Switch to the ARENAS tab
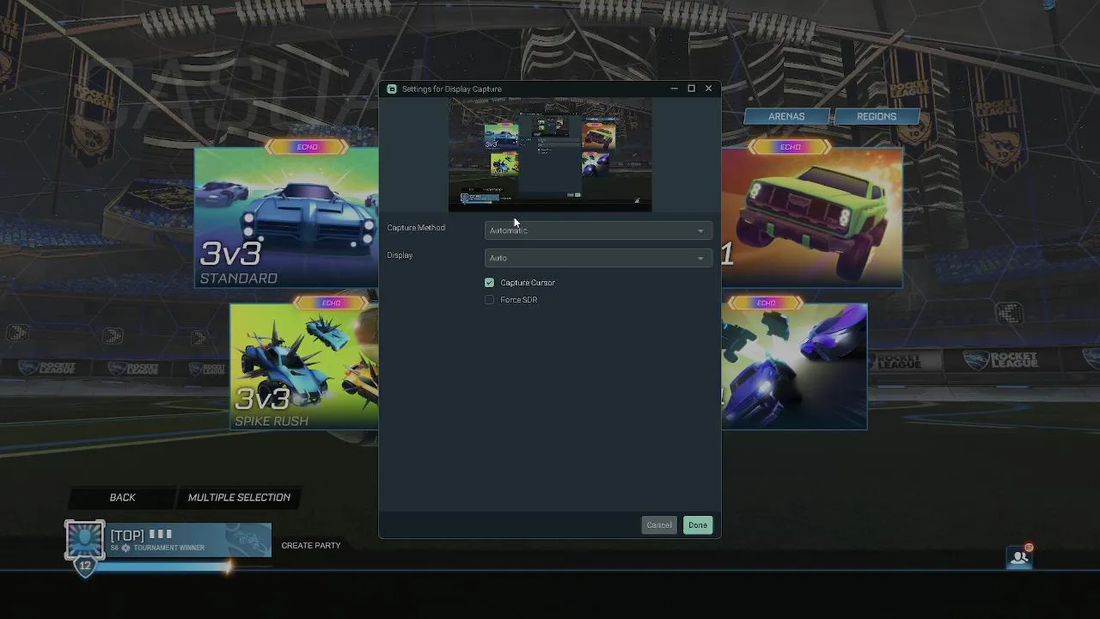This screenshot has width=1100, height=619. (786, 116)
